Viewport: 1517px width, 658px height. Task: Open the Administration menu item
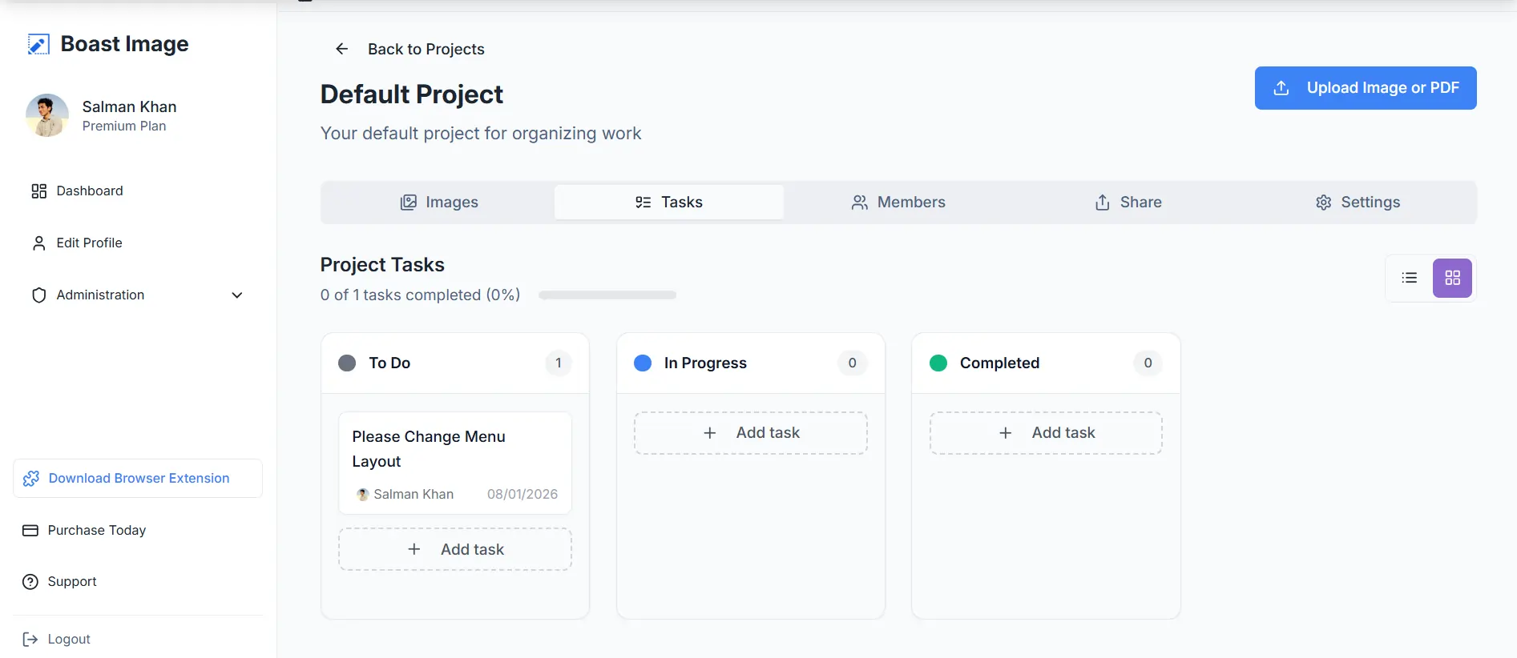138,295
